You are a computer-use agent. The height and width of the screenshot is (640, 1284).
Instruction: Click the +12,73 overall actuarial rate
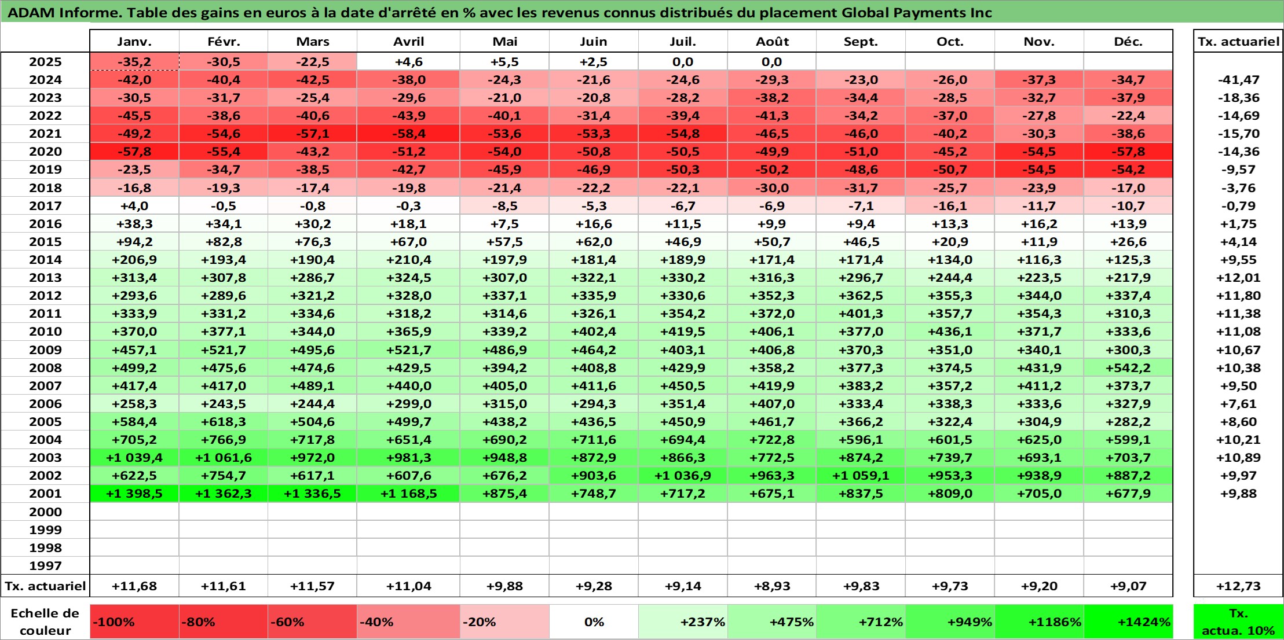click(x=1238, y=586)
